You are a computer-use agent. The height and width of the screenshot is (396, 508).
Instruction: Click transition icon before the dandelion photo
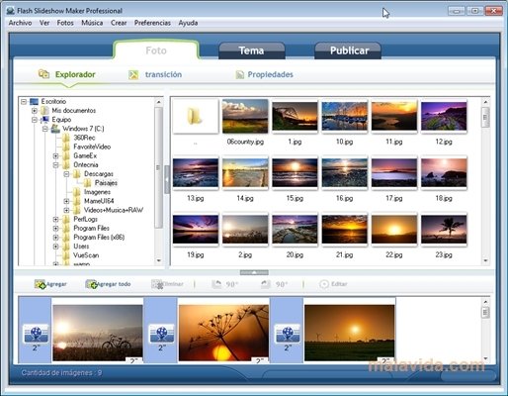click(161, 334)
